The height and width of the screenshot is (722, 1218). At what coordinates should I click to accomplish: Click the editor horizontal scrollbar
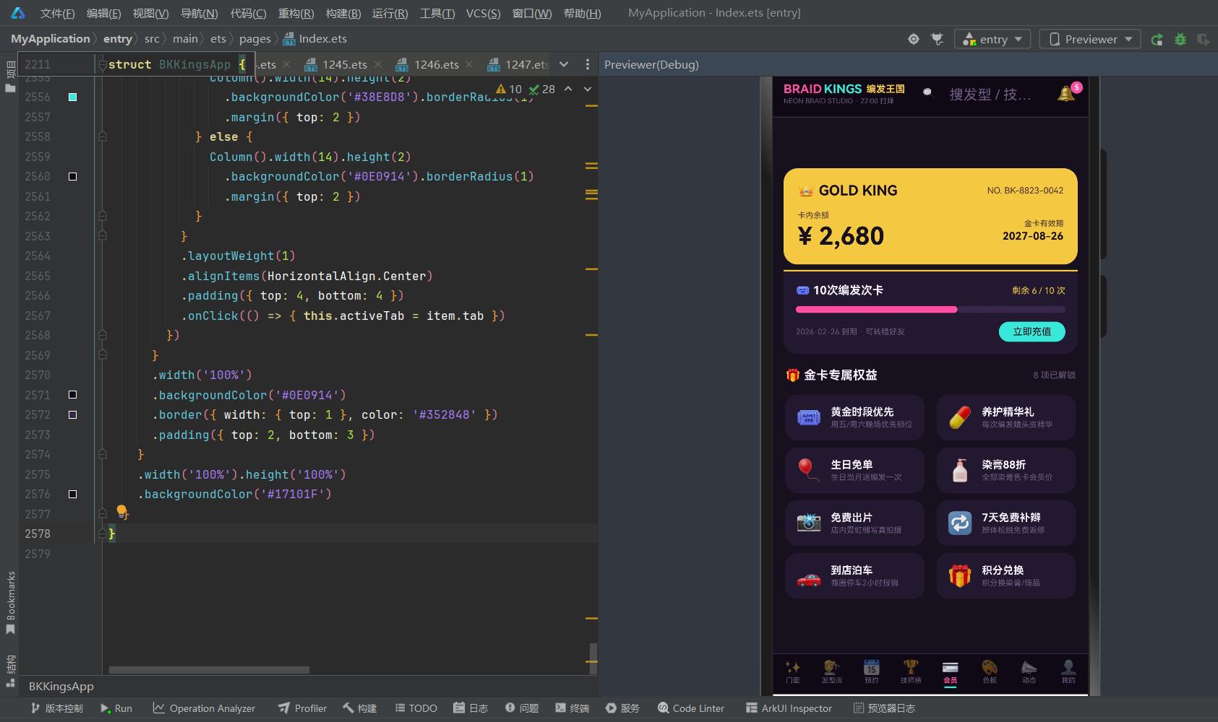pyautogui.click(x=209, y=670)
